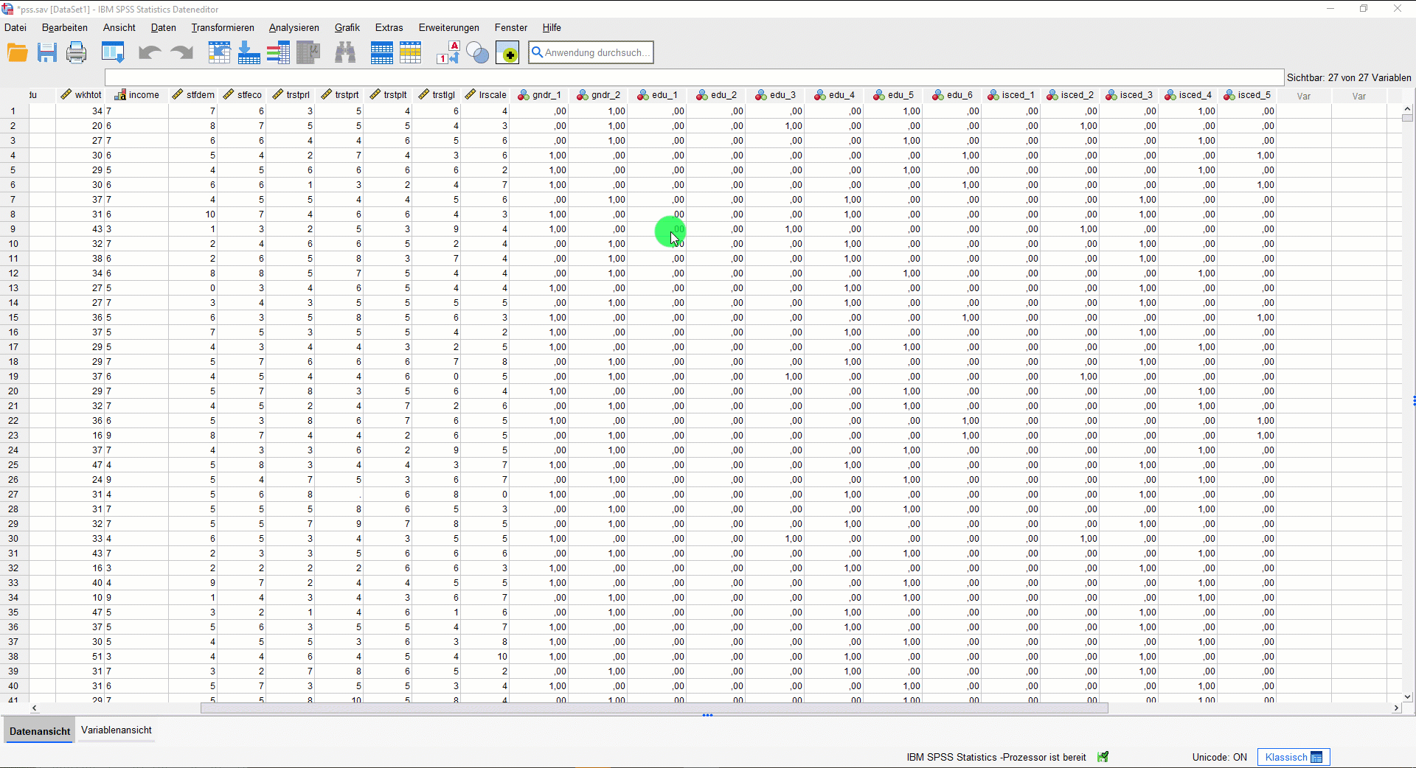Image resolution: width=1416 pixels, height=768 pixels.
Task: Click the Split file toolbar icon
Action: tap(381, 53)
